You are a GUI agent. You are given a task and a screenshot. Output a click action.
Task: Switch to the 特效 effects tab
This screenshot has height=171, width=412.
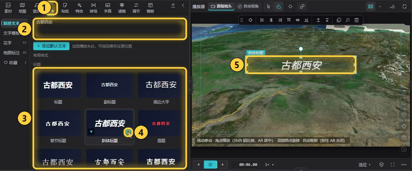(x=79, y=8)
